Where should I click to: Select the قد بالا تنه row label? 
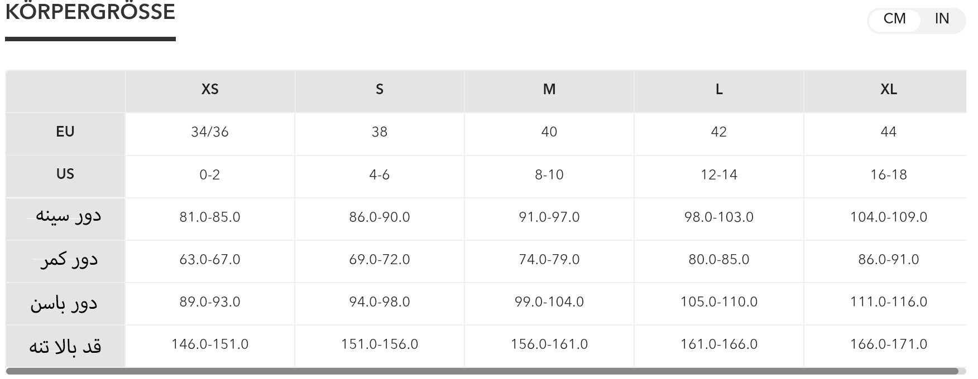[x=65, y=346]
